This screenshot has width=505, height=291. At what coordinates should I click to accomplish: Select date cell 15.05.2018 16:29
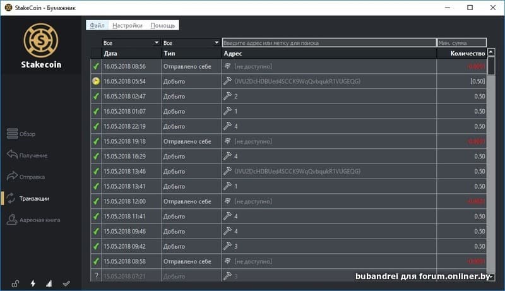(131, 156)
